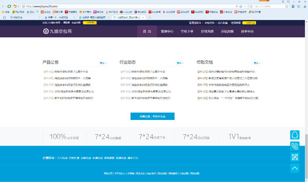The height and width of the screenshot is (182, 308).
Task: Open a new browser tab
Action: (x=150, y=17)
